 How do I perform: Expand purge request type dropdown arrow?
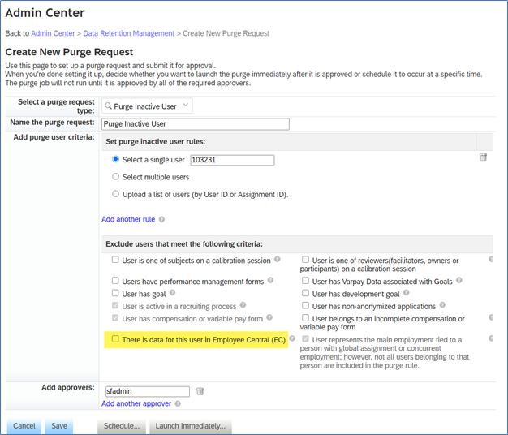coord(186,105)
